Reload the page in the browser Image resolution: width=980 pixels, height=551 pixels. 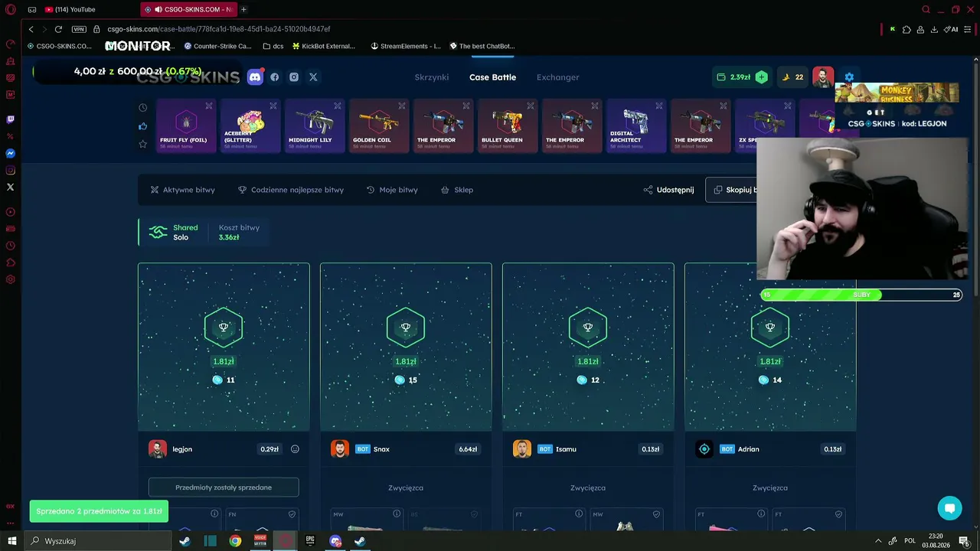[58, 29]
